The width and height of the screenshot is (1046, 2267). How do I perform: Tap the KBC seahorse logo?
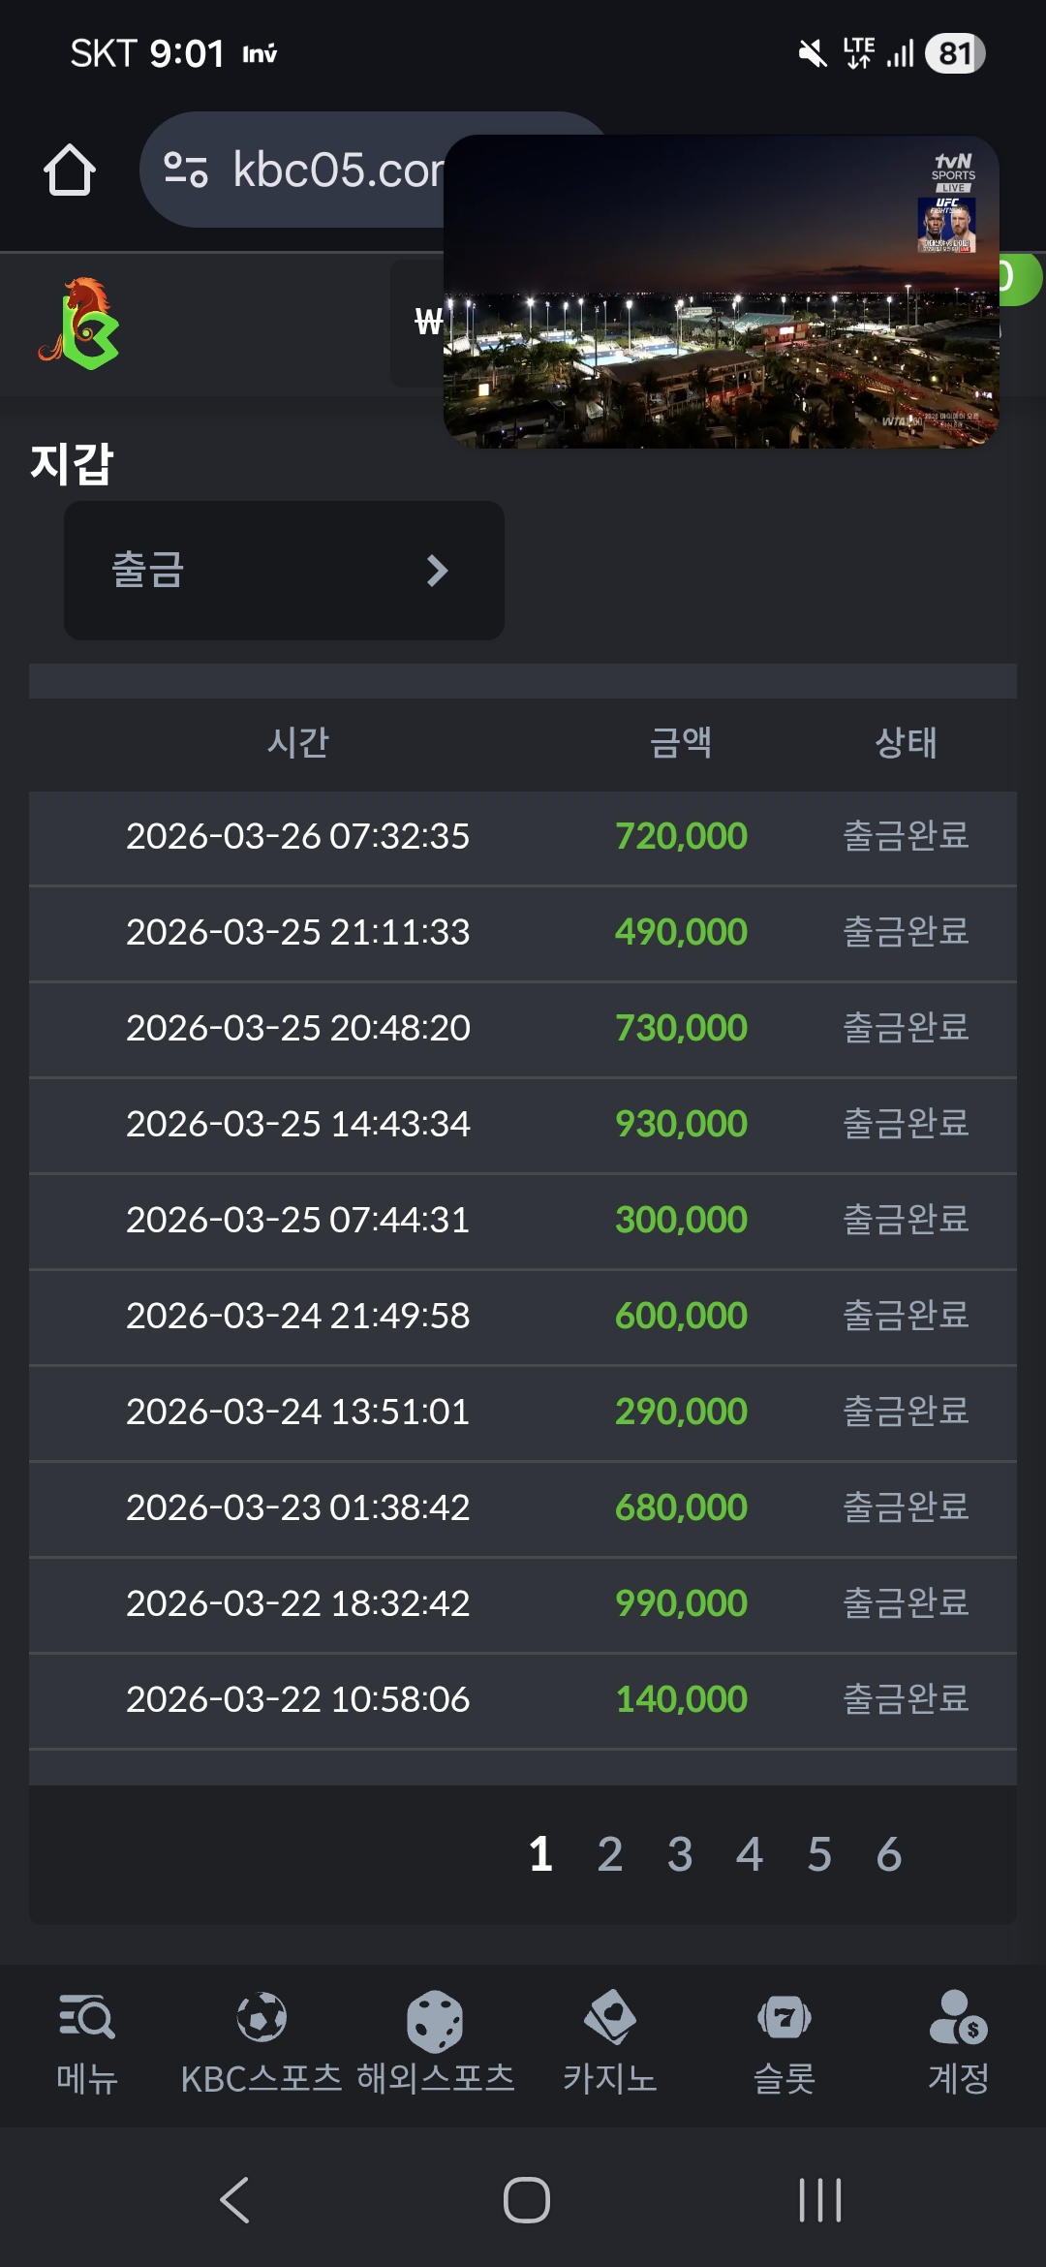coord(79,324)
